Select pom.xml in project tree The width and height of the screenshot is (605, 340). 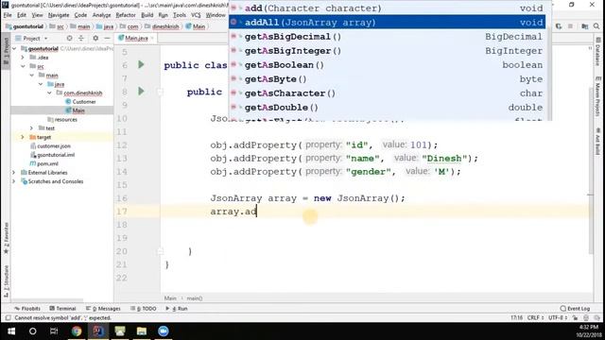click(44, 163)
